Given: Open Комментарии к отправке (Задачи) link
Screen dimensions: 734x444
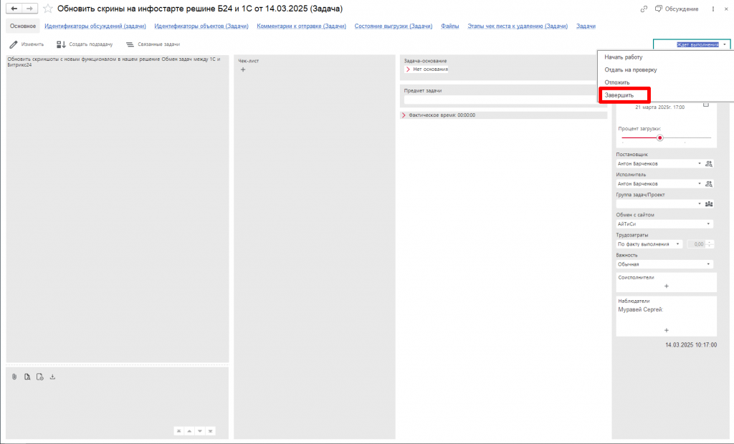Looking at the screenshot, I should coord(302,26).
